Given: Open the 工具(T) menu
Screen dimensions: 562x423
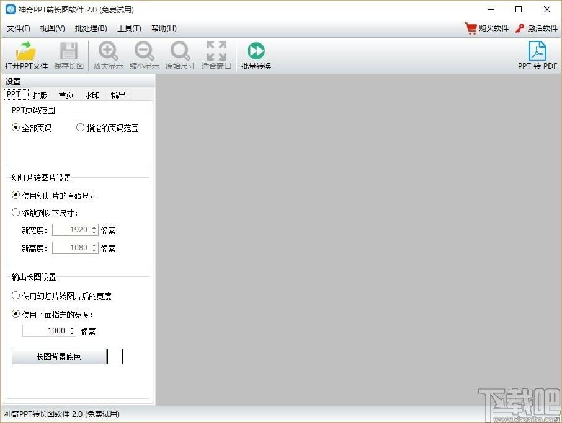Looking at the screenshot, I should tap(129, 28).
